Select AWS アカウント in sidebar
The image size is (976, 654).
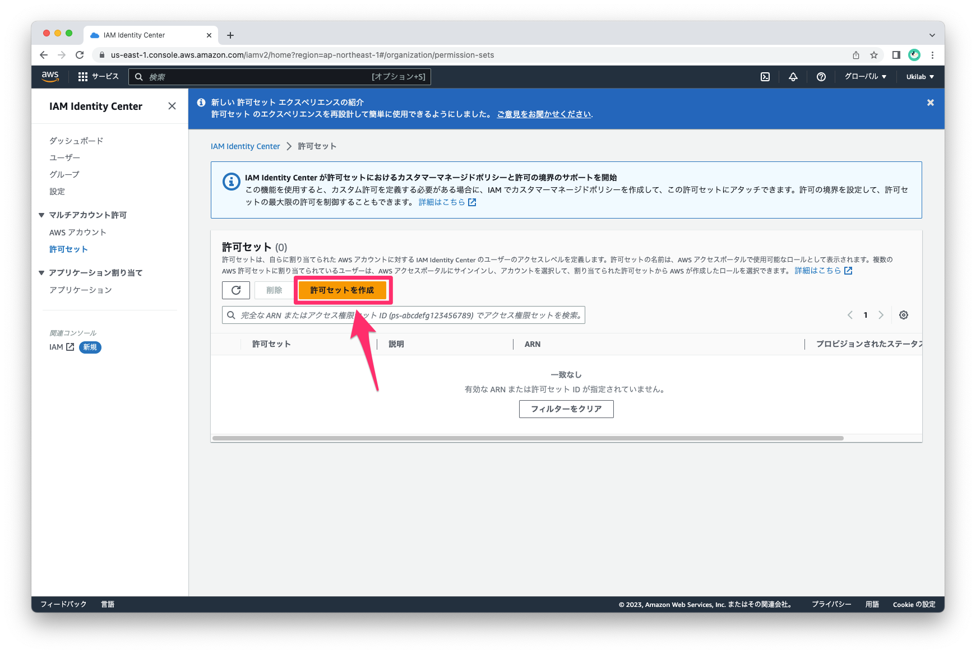[x=78, y=233]
